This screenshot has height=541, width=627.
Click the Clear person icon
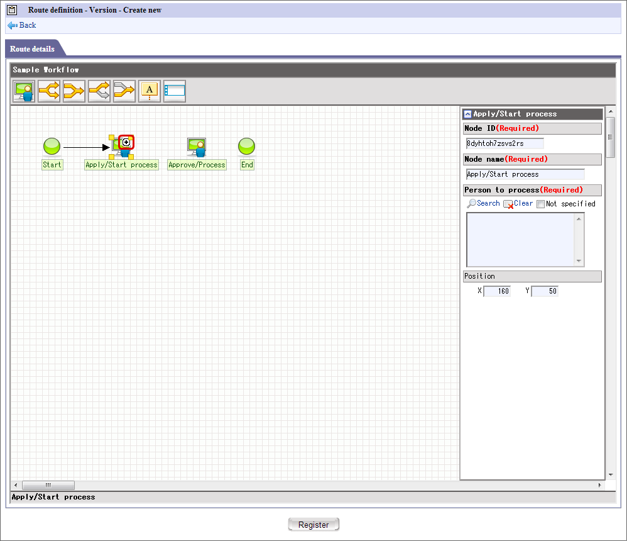point(508,204)
